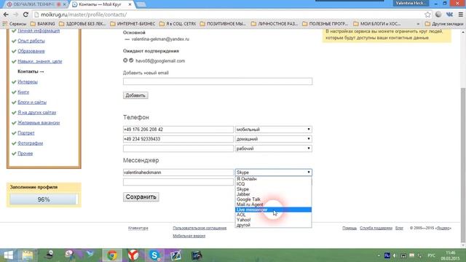Screen dimensions: 466x262
Task: Open the VK extension icon in toolbar
Action: pos(449,15)
